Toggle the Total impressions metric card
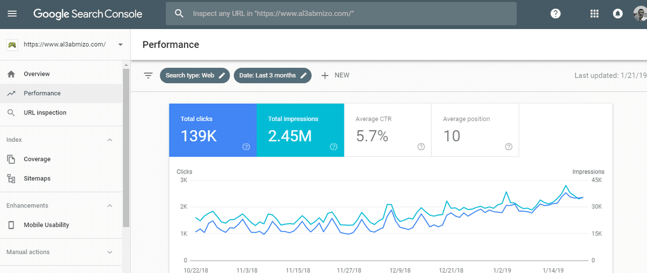 [300, 130]
